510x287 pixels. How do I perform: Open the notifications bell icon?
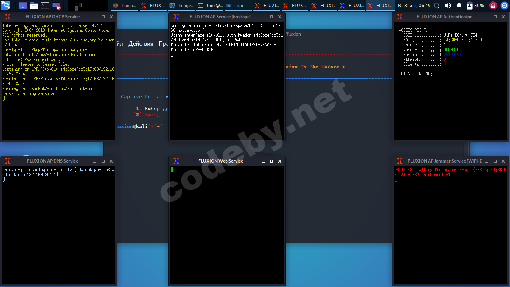(x=459, y=6)
